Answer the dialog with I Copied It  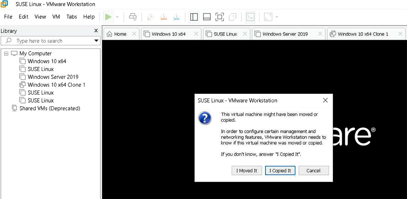280,170
